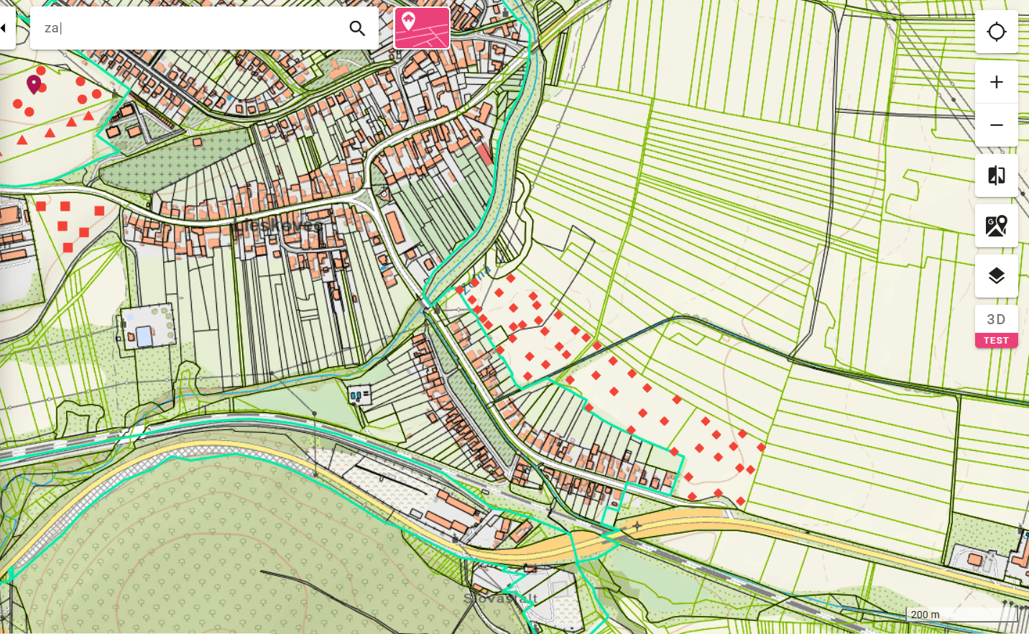Viewport: 1029px width, 634px height.
Task: Open the map layers icon
Action: pos(996,275)
